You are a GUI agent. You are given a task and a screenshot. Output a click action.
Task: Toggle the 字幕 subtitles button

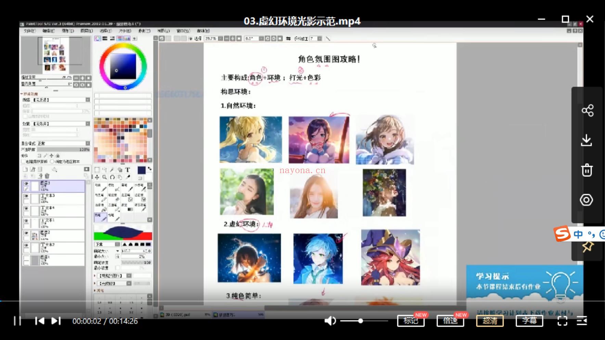(529, 321)
